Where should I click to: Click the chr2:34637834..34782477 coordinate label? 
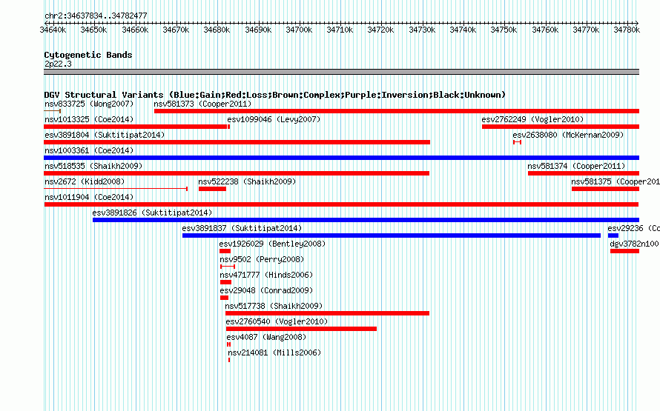coord(96,16)
